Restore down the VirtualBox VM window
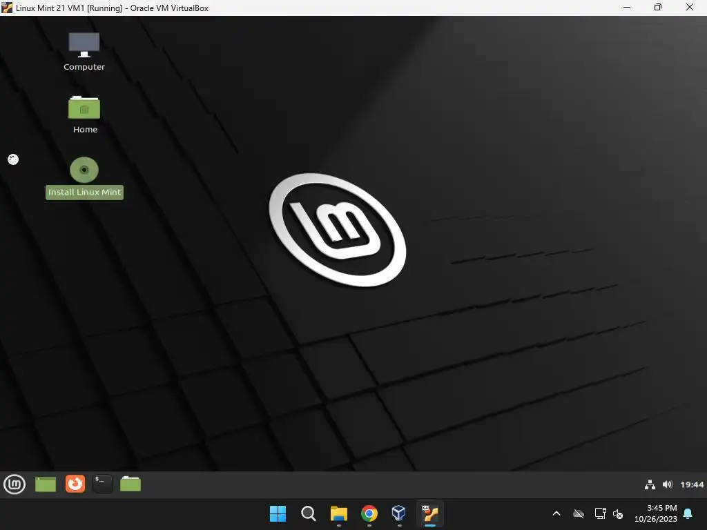This screenshot has height=530, width=707. [x=658, y=7]
